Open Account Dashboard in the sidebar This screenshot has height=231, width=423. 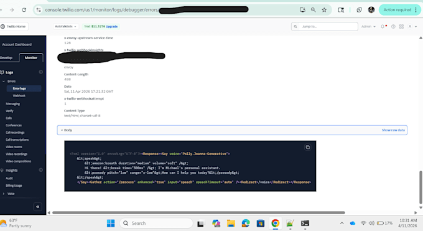pyautogui.click(x=17, y=44)
